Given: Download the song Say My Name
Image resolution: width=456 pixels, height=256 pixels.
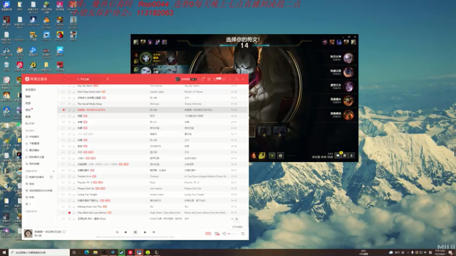Looking at the screenshot, I should (74, 86).
